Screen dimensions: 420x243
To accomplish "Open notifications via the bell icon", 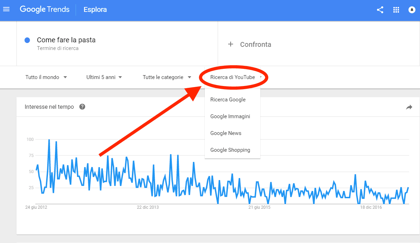I will pyautogui.click(x=411, y=10).
